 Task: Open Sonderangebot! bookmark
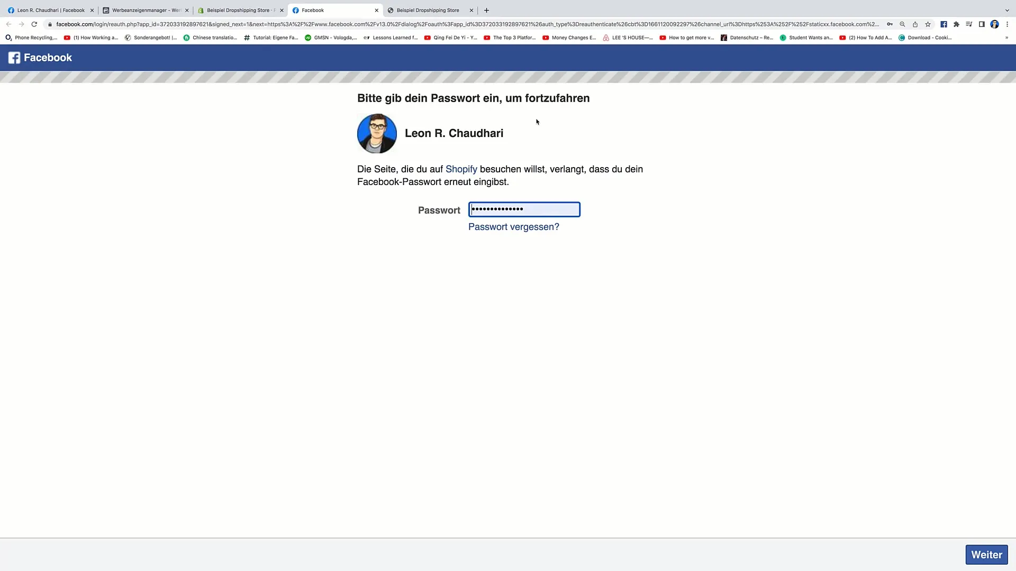(151, 38)
